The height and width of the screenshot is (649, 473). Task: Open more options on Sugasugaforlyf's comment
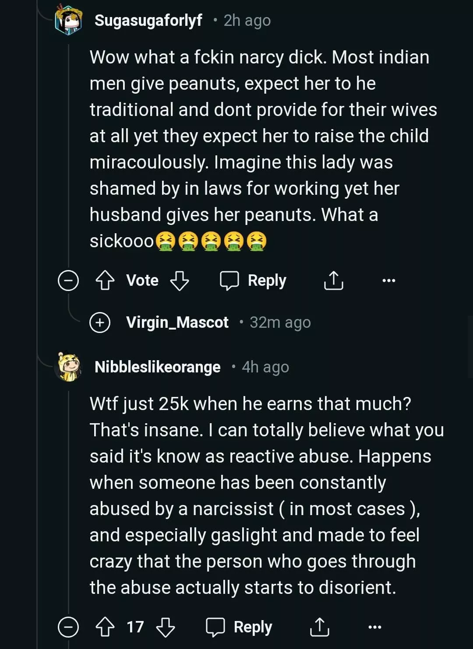388,281
